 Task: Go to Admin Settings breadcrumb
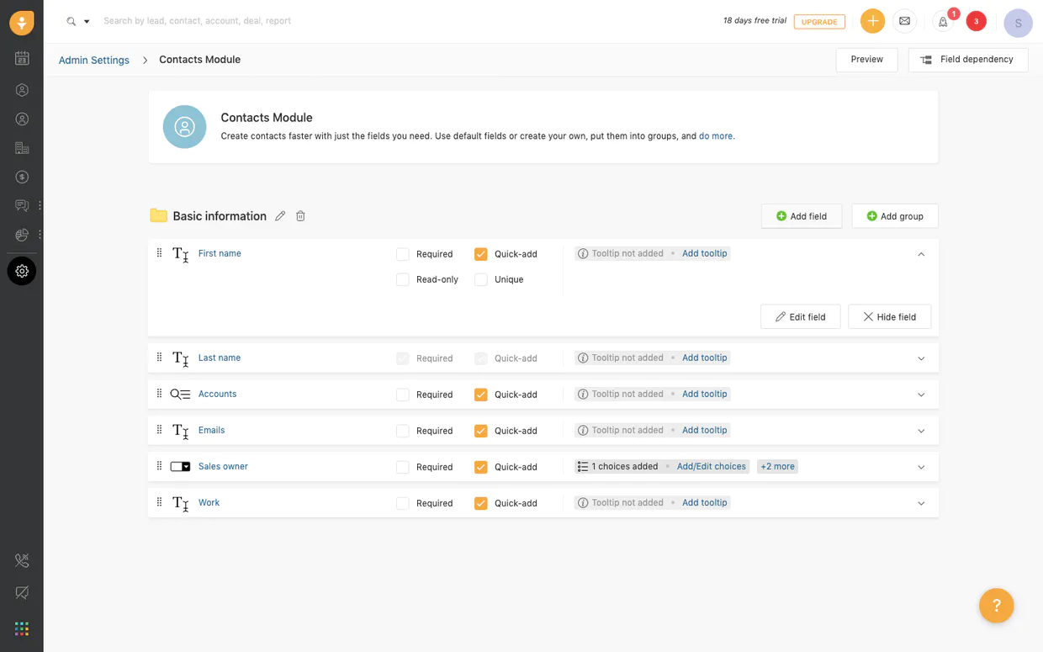[94, 60]
